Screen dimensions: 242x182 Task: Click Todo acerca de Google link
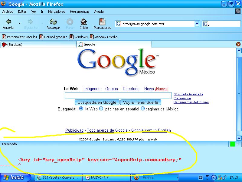(x=107, y=130)
